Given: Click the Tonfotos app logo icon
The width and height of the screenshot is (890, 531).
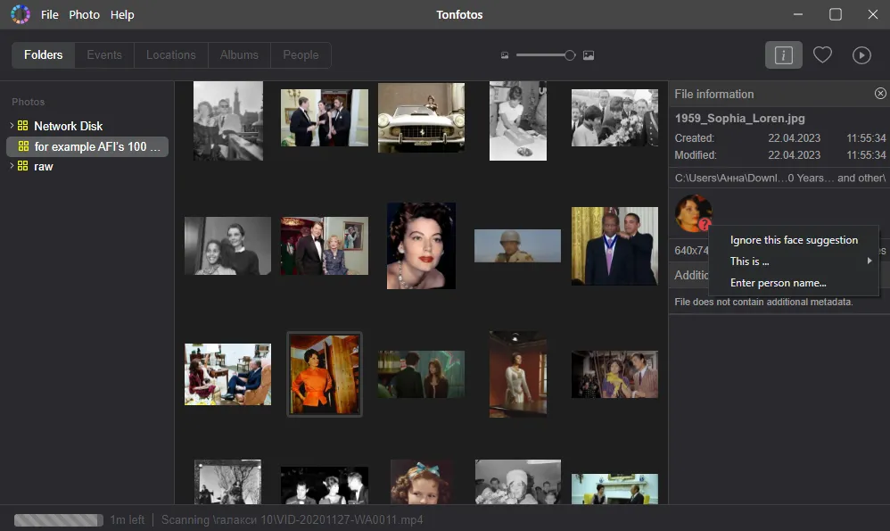Looking at the screenshot, I should [x=21, y=14].
